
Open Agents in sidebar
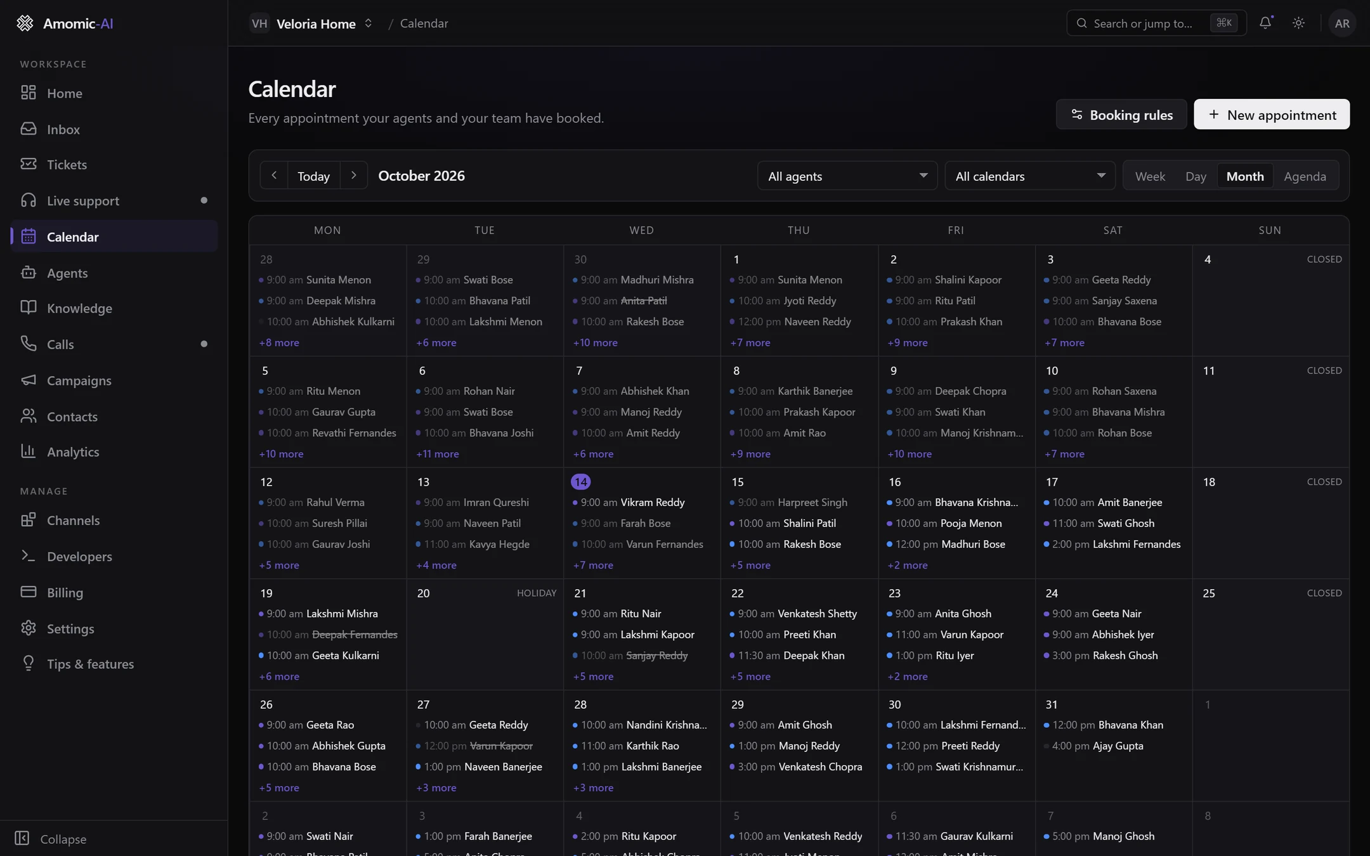pyautogui.click(x=114, y=273)
